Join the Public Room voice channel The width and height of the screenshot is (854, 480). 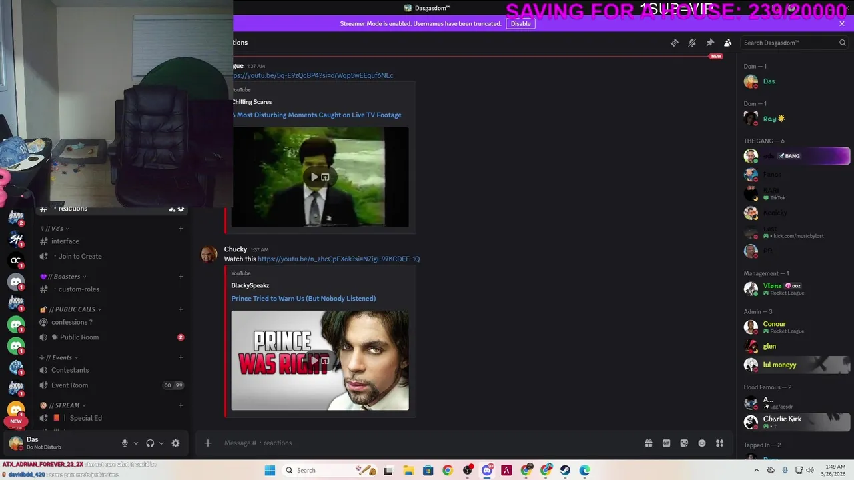(111, 337)
